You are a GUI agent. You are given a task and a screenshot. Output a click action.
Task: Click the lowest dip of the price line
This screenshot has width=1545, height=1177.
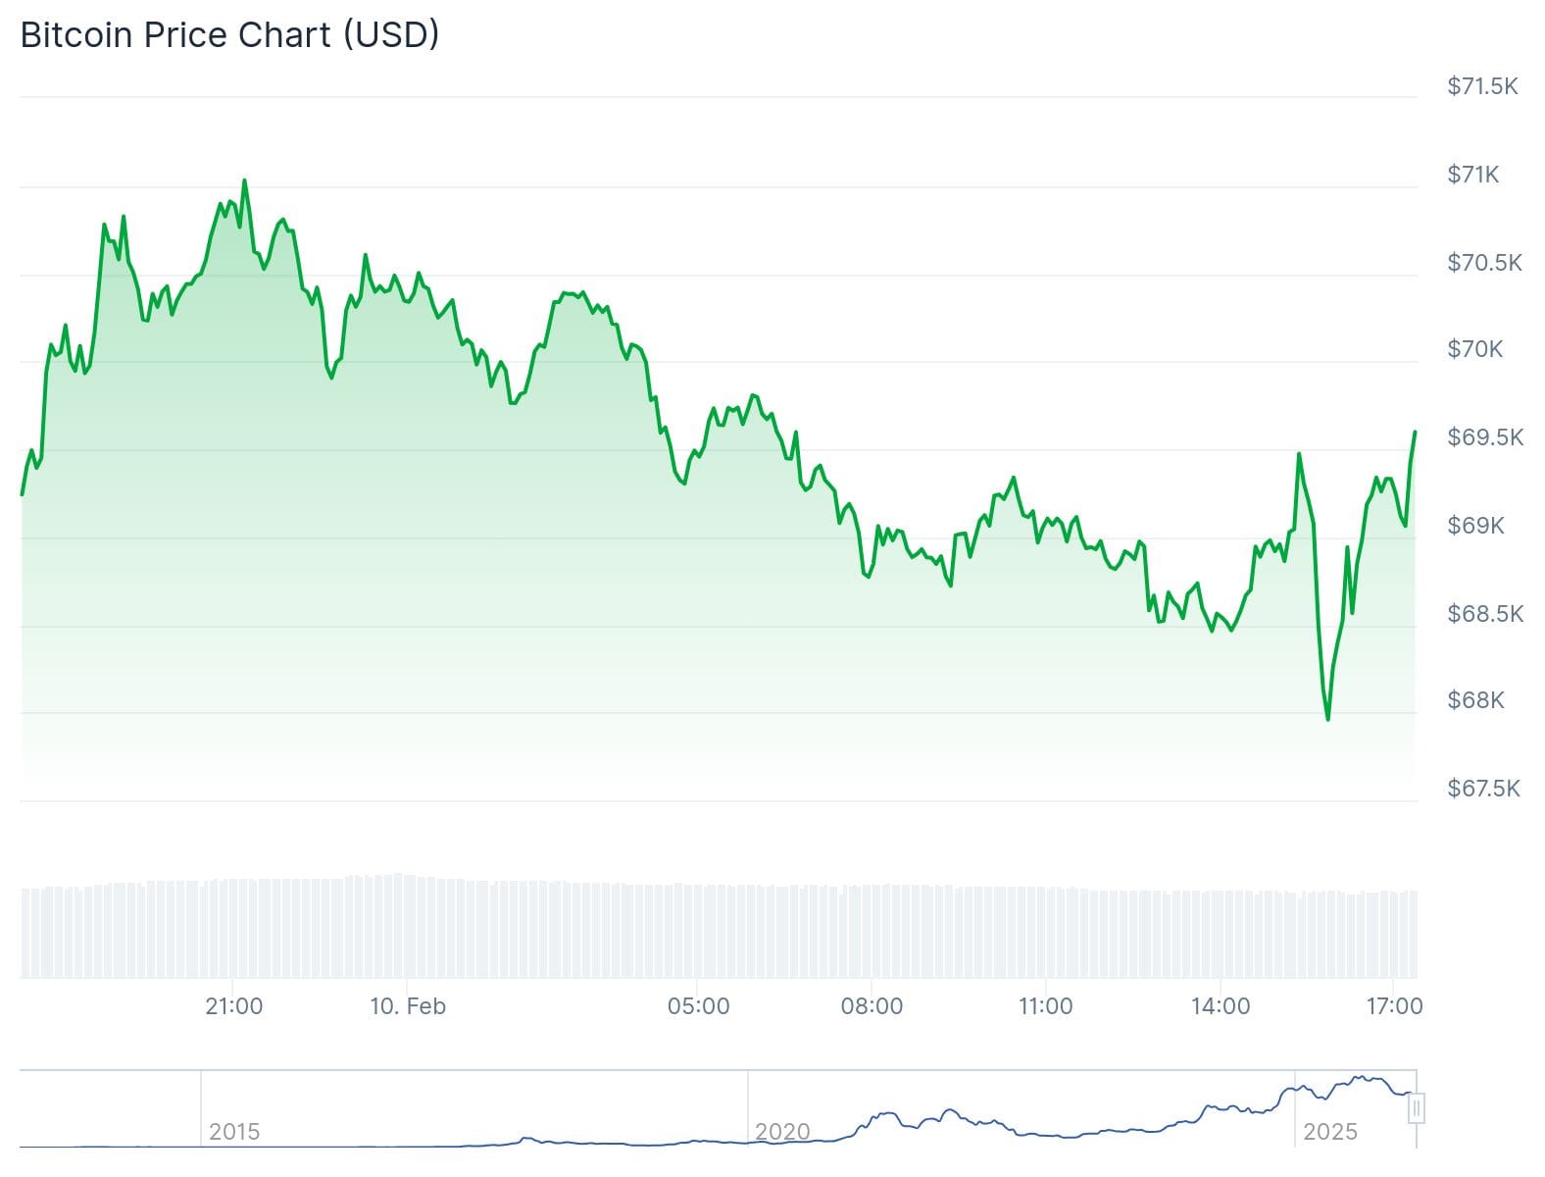click(1327, 719)
